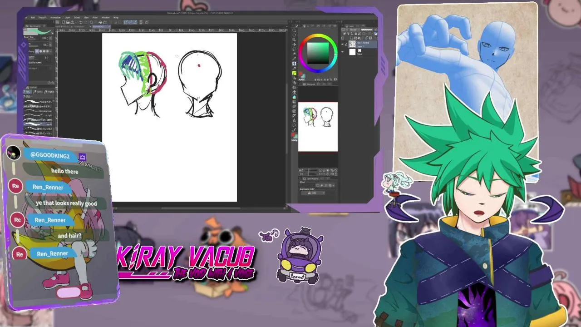Toggle snap to grid icon in command bar
Screen dimensions: 581x327
(135, 22)
